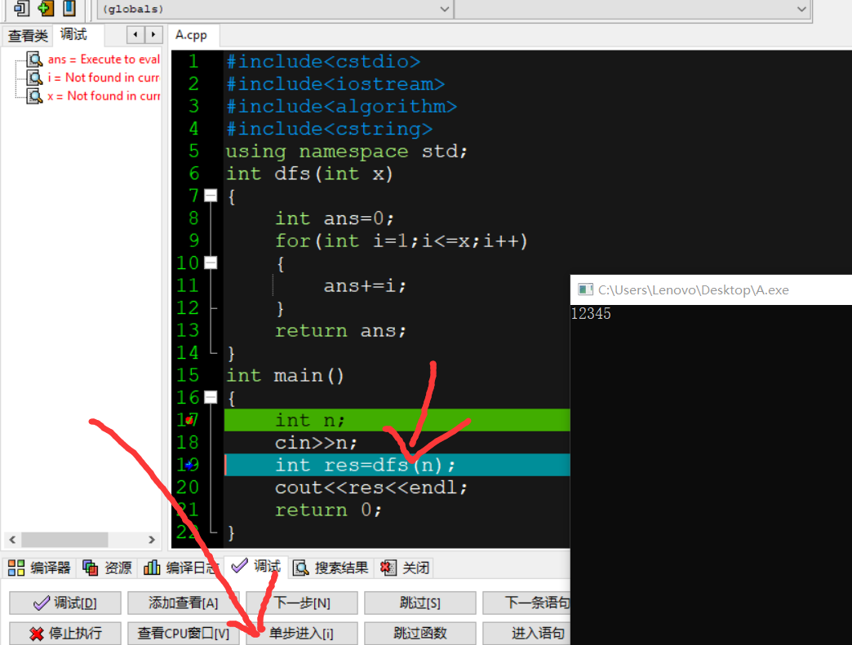This screenshot has width=852, height=645.
Task: Click the left tab scroll arrow
Action: point(135,35)
